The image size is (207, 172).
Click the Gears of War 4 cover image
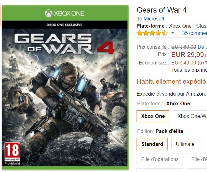coord(65,87)
